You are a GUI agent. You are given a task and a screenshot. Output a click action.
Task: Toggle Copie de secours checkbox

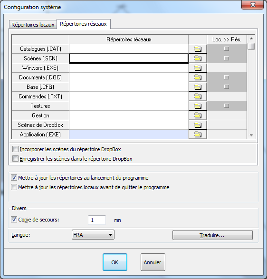pos(14,220)
